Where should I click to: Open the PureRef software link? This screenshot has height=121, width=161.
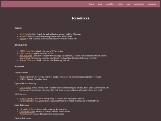point(23,77)
